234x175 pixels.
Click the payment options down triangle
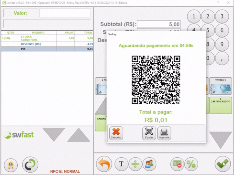[221, 140]
